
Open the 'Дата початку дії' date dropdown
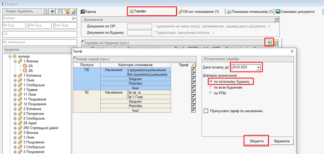click(x=258, y=68)
